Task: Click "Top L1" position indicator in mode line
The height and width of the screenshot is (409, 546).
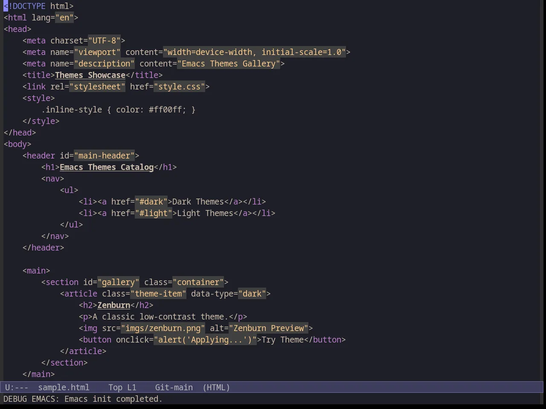Action: 122,387
